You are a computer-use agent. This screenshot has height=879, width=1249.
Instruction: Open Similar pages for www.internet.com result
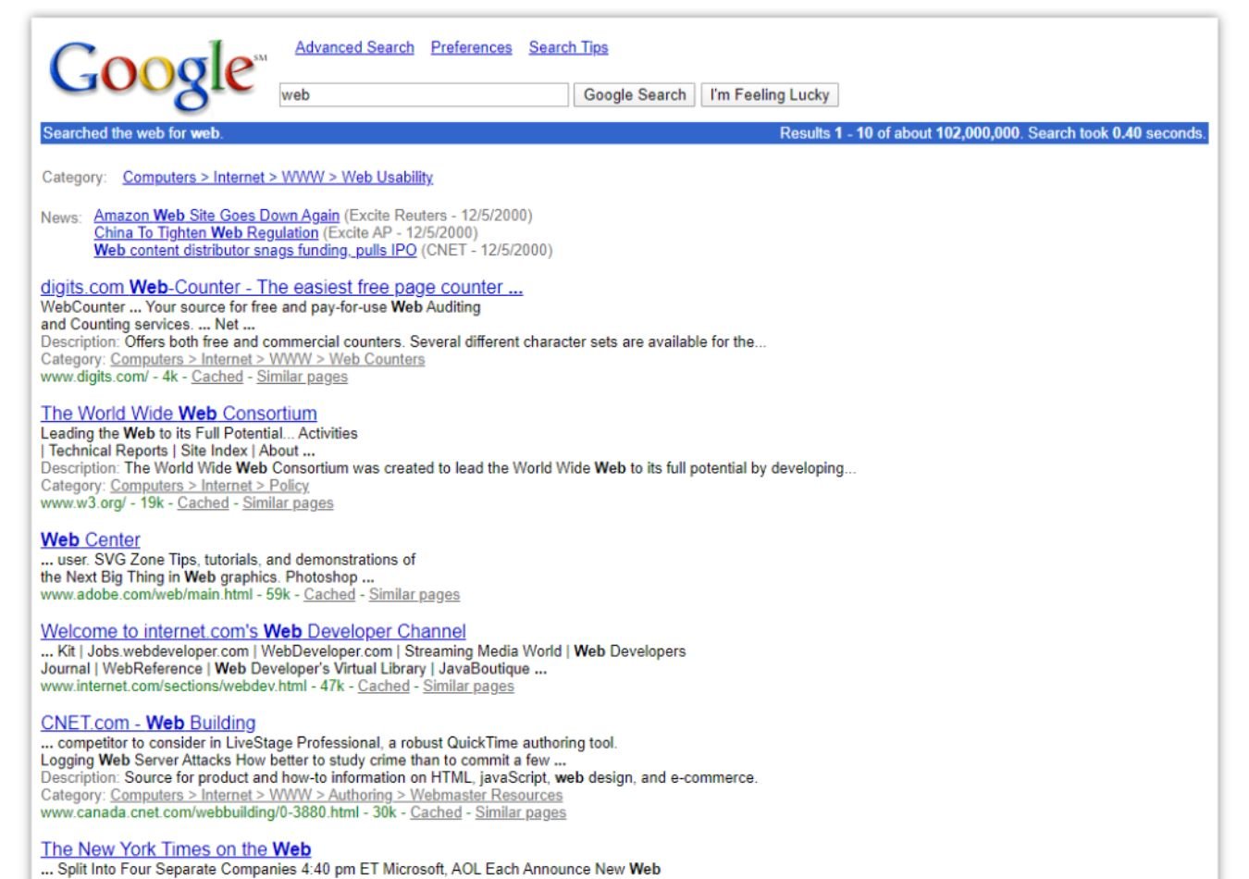pyautogui.click(x=468, y=686)
